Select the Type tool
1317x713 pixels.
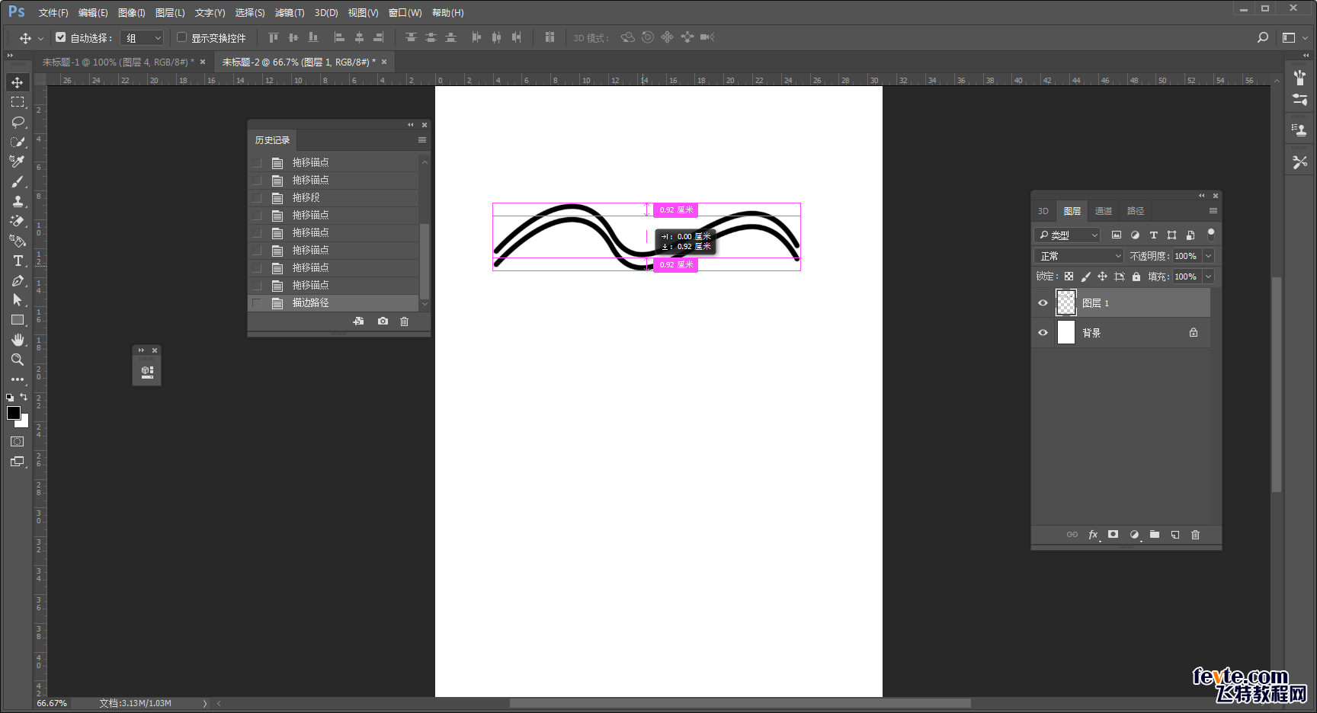point(18,261)
